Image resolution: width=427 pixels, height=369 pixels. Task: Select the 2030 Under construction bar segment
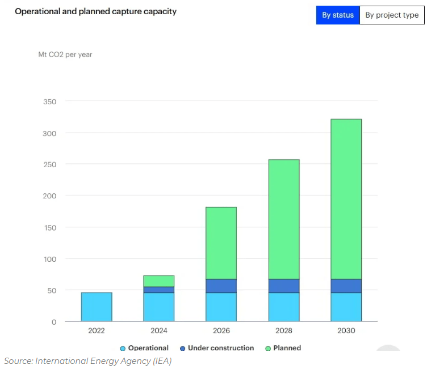point(346,286)
